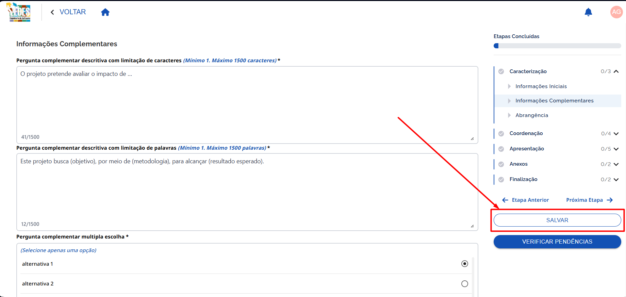Expand the Coordenação section chevron
The image size is (626, 297).
pyautogui.click(x=616, y=134)
